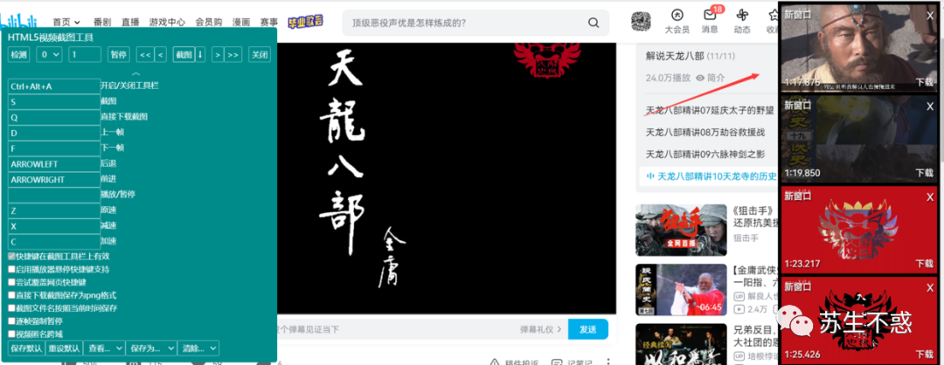
Task: Toggle 快捷键在截图工具栏上有效 checkbox
Action: coord(11,256)
